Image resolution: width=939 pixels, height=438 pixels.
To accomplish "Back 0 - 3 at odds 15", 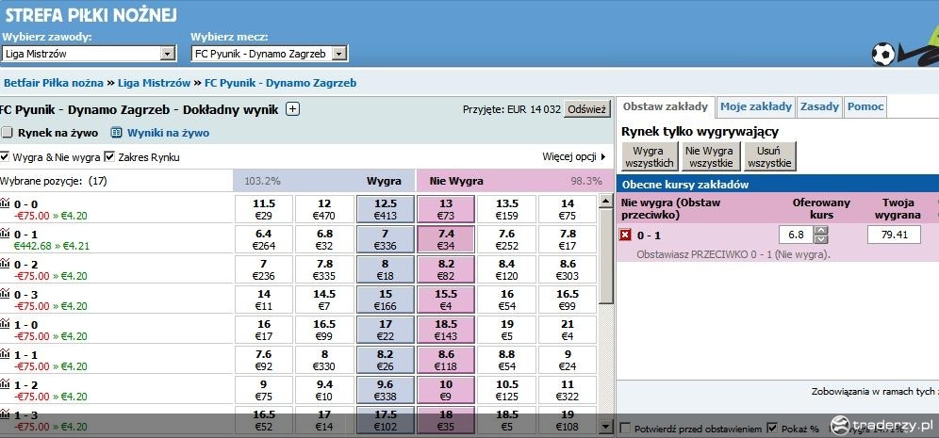I will [385, 300].
